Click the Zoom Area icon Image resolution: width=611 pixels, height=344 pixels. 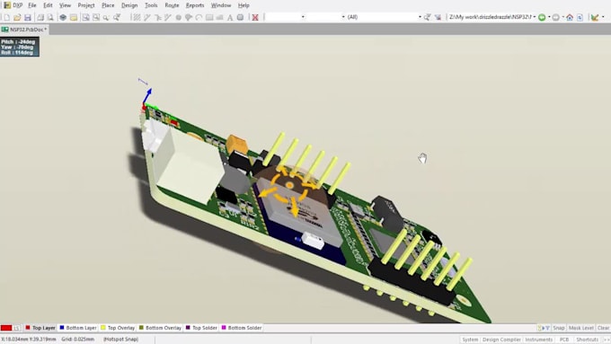[96, 17]
